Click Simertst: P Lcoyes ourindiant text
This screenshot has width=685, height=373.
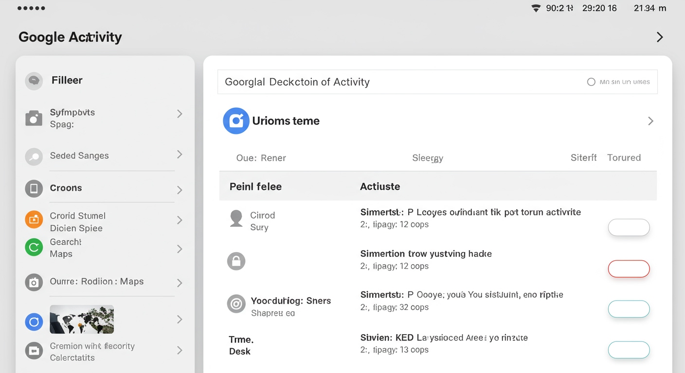click(470, 212)
